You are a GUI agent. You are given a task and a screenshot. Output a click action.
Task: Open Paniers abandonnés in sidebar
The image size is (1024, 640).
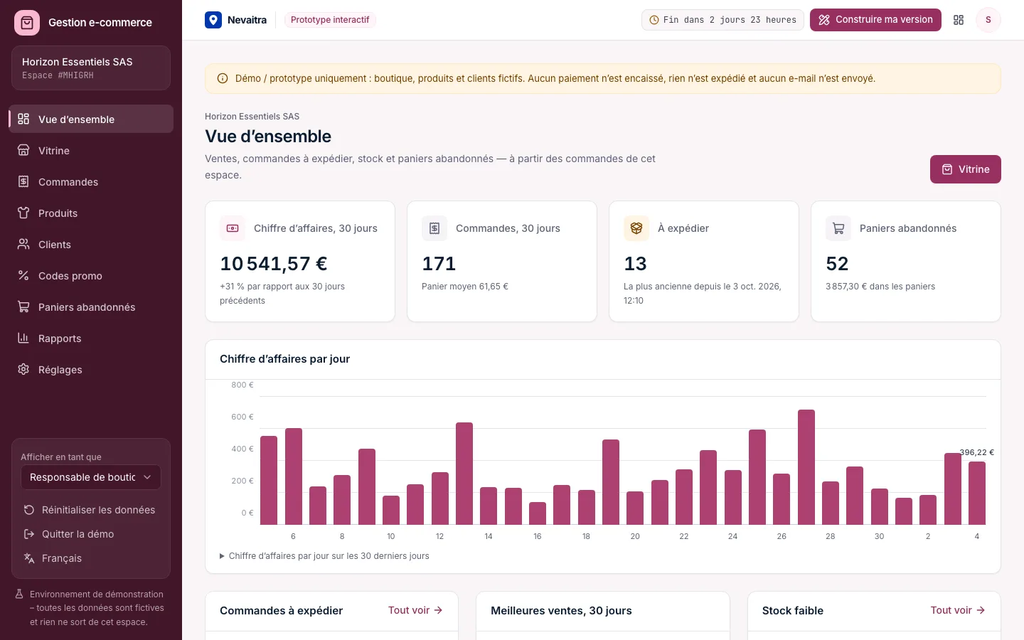(91, 306)
